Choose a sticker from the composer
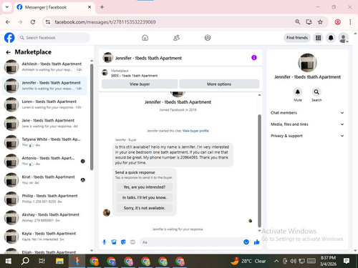Viewport: 358px width, 268px height. (x=123, y=242)
